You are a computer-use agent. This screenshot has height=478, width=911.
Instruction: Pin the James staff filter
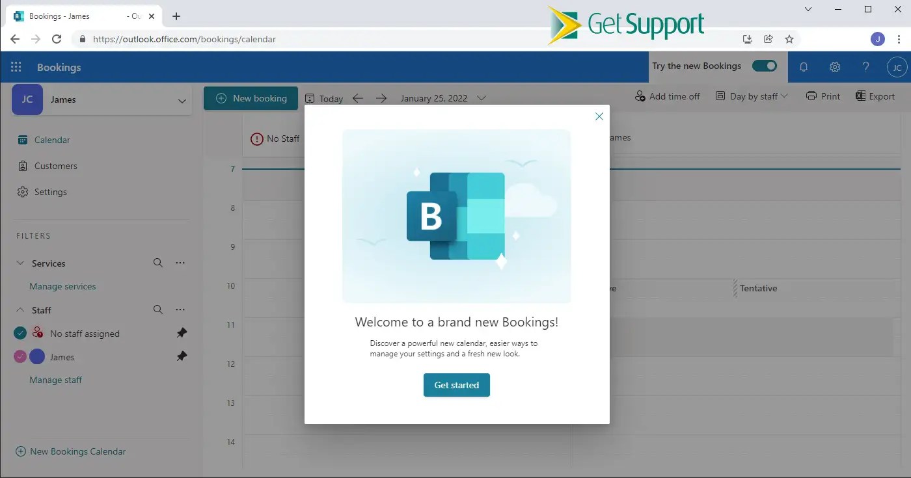182,356
